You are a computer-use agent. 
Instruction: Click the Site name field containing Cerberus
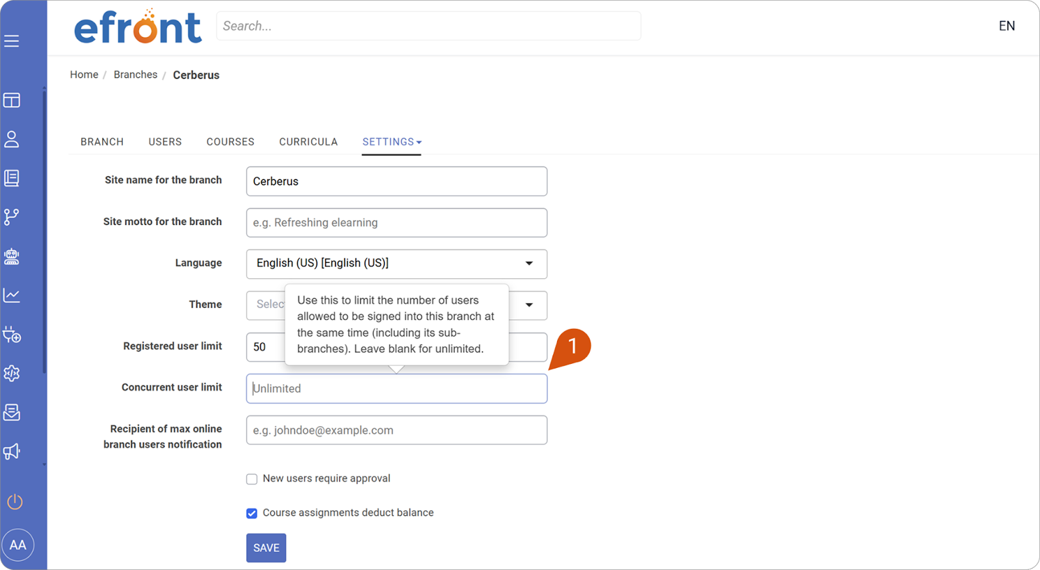pyautogui.click(x=396, y=181)
